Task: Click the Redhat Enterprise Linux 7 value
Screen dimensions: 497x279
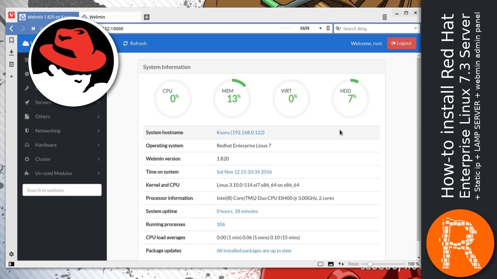Action: (244, 146)
